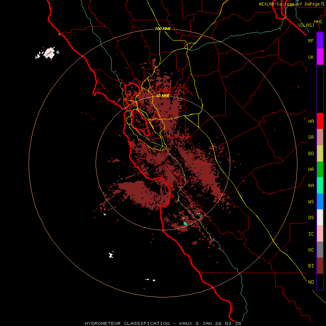Click the HYDROMETEOR CLASSIFICATION title caption
This screenshot has width=326, height=326.
[x=127, y=323]
